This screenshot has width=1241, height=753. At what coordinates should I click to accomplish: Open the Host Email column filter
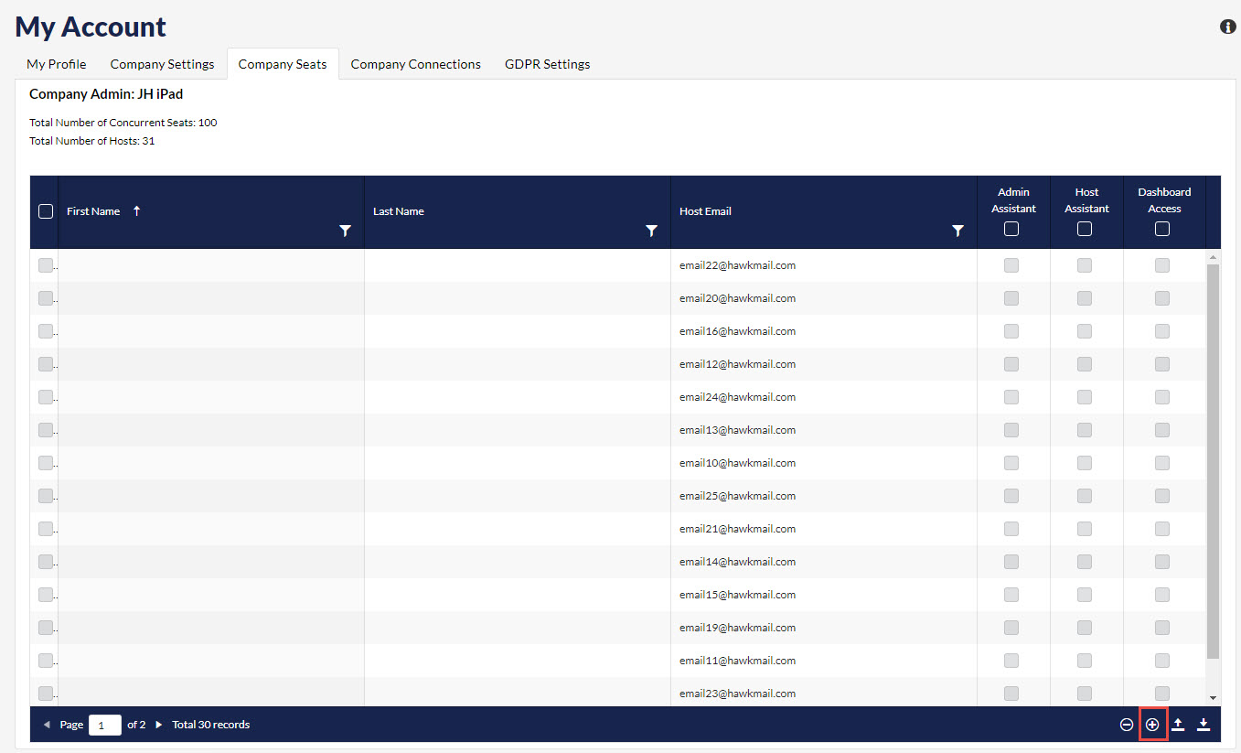957,231
